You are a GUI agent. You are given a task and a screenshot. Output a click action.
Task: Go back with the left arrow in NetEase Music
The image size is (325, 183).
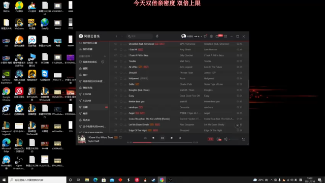[116, 36]
